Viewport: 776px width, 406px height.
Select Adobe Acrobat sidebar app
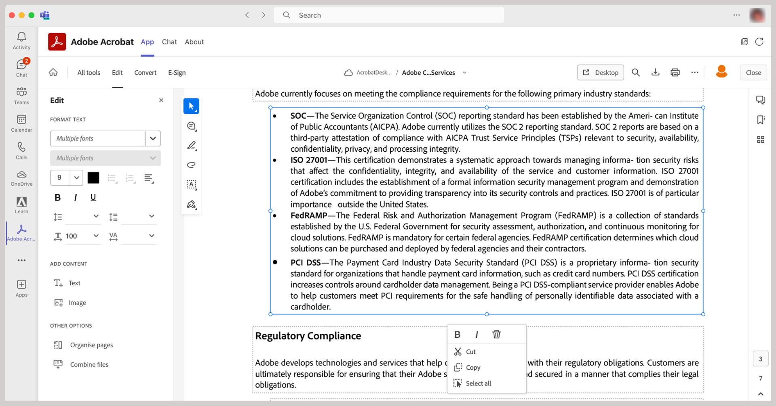(x=21, y=233)
